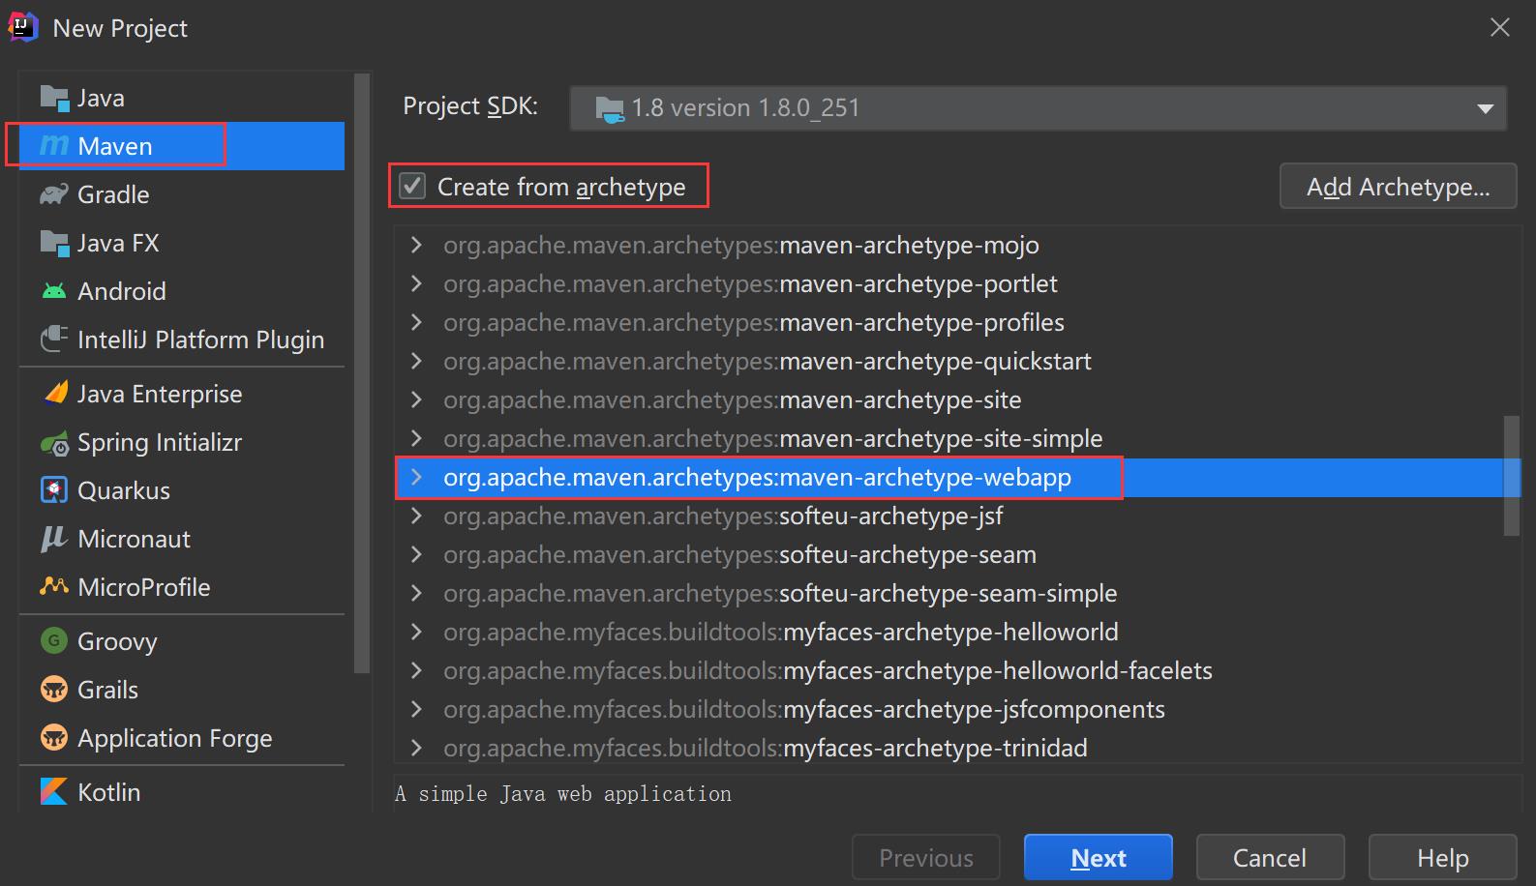Click the Quarkus icon

point(54,490)
